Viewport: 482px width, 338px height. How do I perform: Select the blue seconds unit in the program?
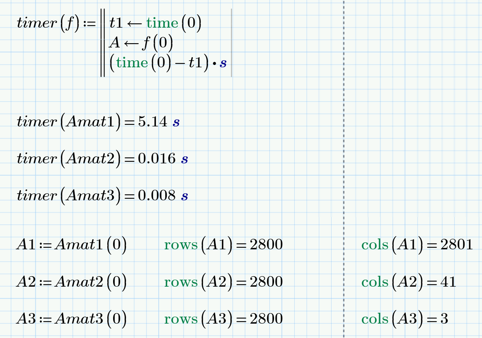tap(224, 63)
